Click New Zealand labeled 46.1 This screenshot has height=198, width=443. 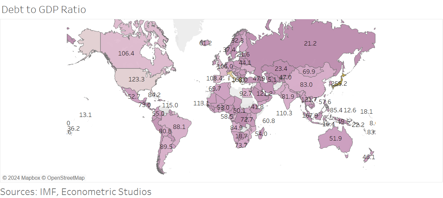click(x=369, y=157)
